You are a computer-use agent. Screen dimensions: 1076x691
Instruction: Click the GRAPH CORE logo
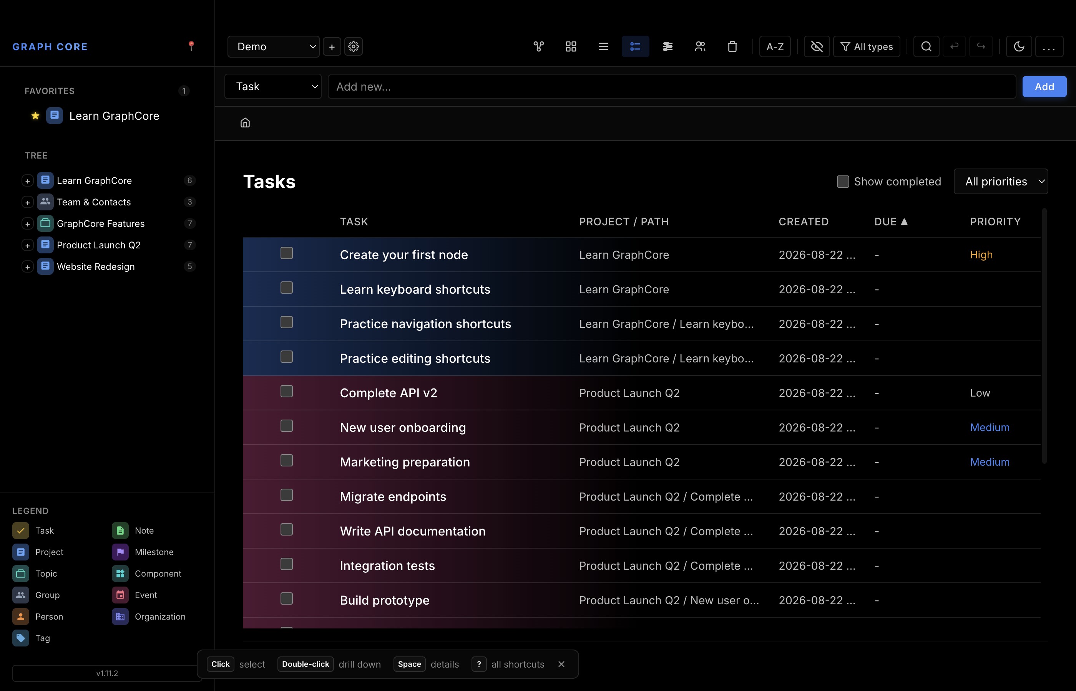50,47
